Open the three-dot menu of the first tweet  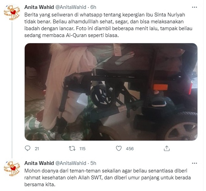click(x=194, y=7)
